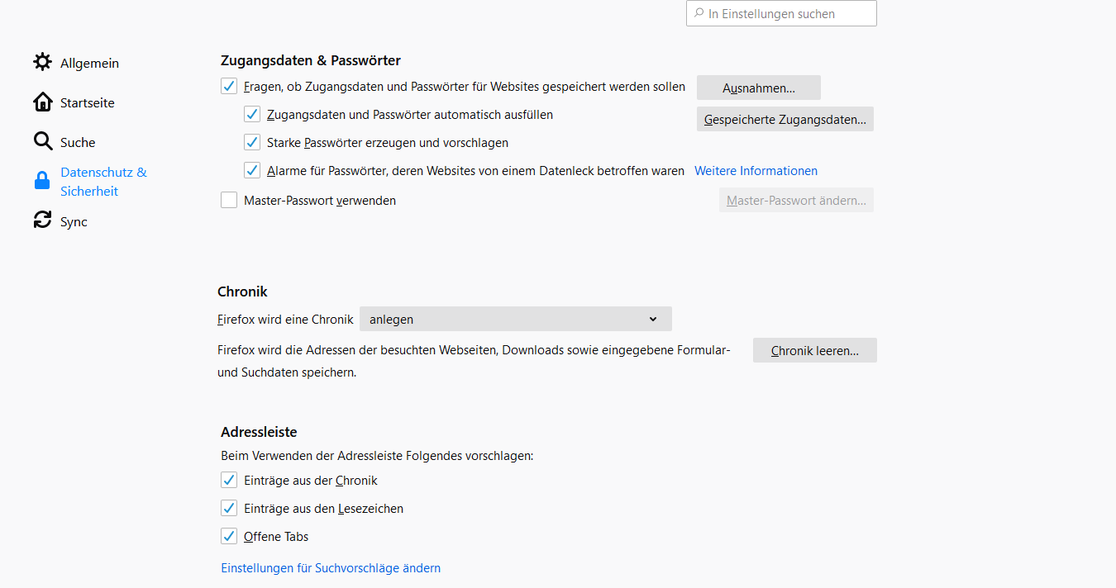Click the Startseite house icon
The width and height of the screenshot is (1116, 588).
coord(42,102)
